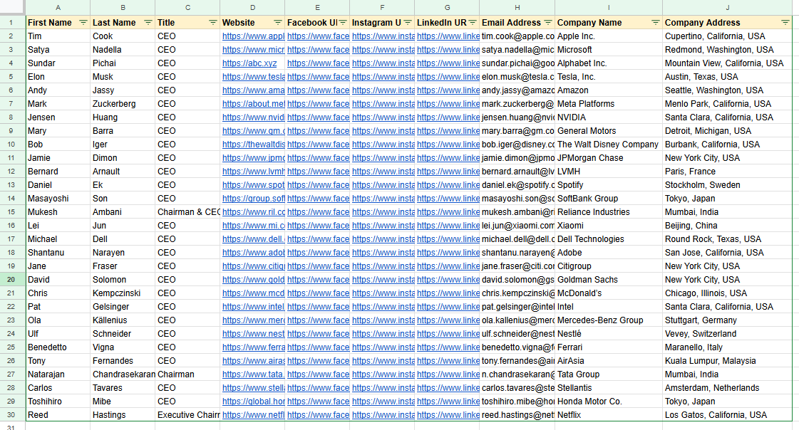Select column D header
Screen dimensions: 799x430
click(253, 8)
